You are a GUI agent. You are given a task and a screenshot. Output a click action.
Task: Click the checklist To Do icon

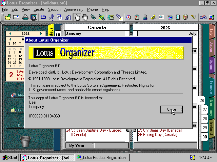(137, 17)
